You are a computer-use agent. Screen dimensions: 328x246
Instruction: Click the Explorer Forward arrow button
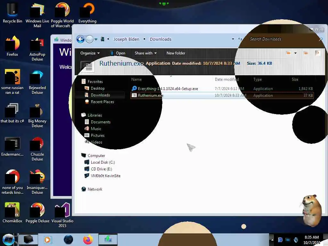tap(90, 39)
